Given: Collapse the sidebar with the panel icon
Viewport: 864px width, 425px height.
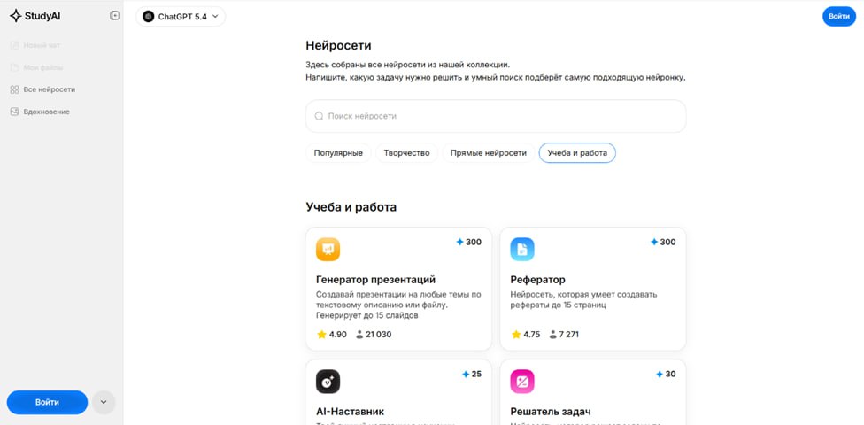Looking at the screenshot, I should (115, 16).
